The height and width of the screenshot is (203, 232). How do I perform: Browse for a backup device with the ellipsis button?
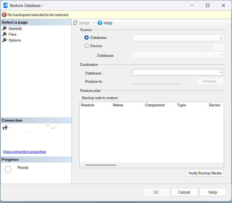tap(218, 47)
